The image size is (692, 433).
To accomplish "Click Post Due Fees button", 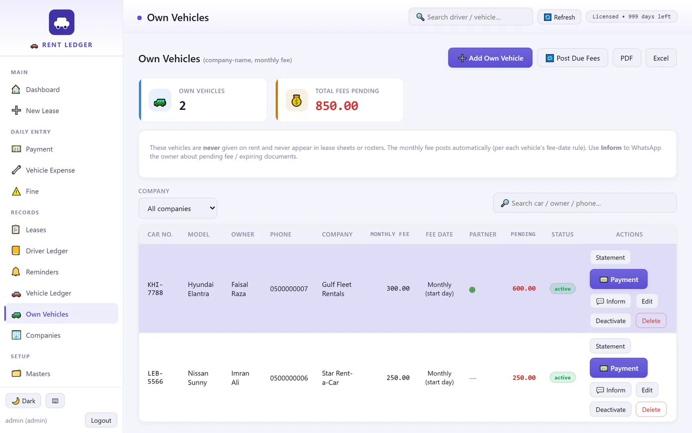I will 572,58.
